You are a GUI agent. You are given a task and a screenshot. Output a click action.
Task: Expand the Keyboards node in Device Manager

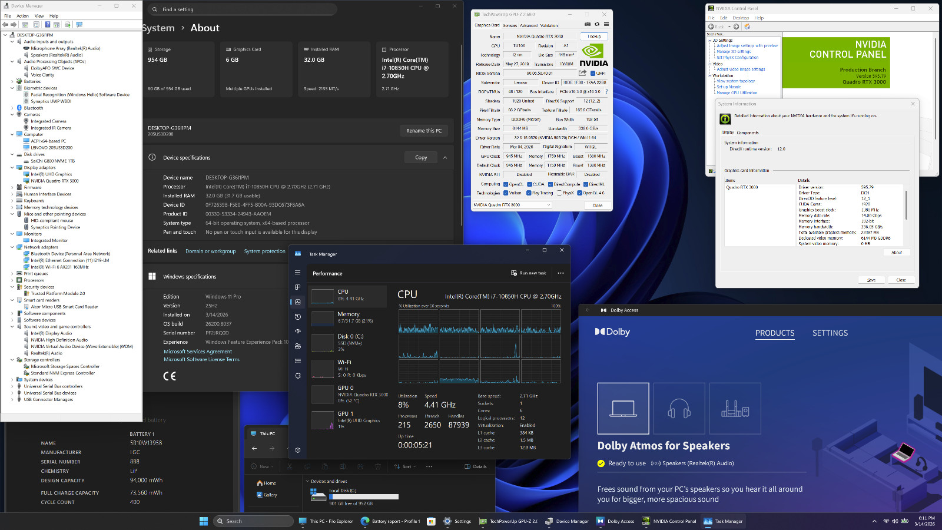click(x=12, y=201)
